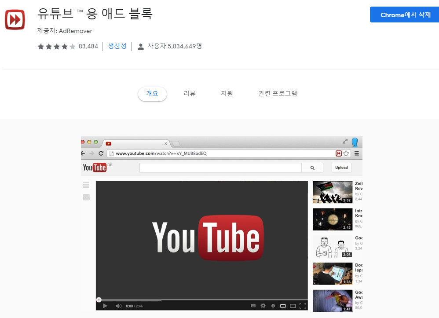This screenshot has height=318, width=439.
Task: Click the video progress bar handle
Action: 99,300
